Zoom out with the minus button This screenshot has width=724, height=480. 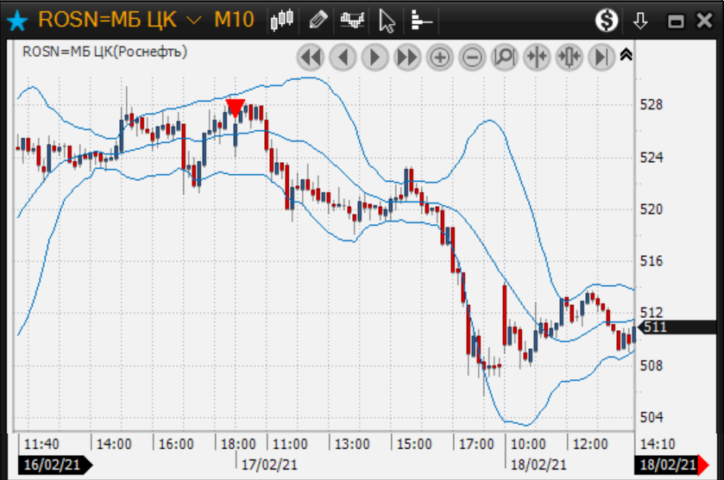point(472,58)
